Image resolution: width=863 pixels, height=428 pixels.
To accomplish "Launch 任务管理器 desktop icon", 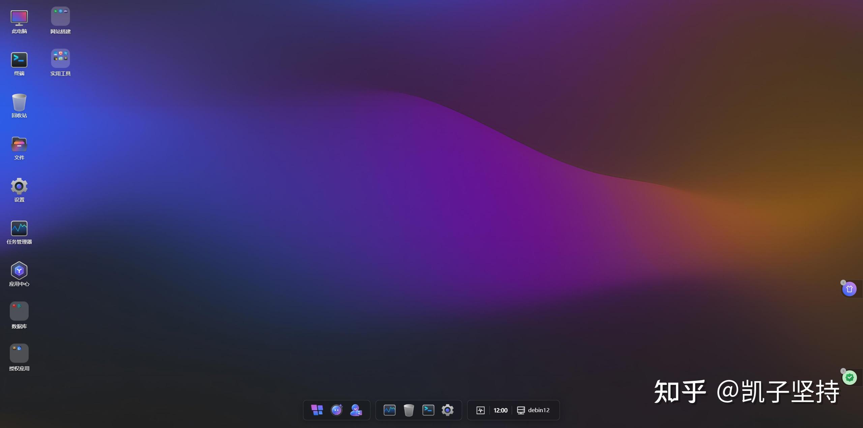I will tap(19, 228).
